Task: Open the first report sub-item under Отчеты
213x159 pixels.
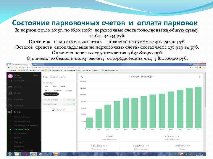Action: (x=22, y=117)
